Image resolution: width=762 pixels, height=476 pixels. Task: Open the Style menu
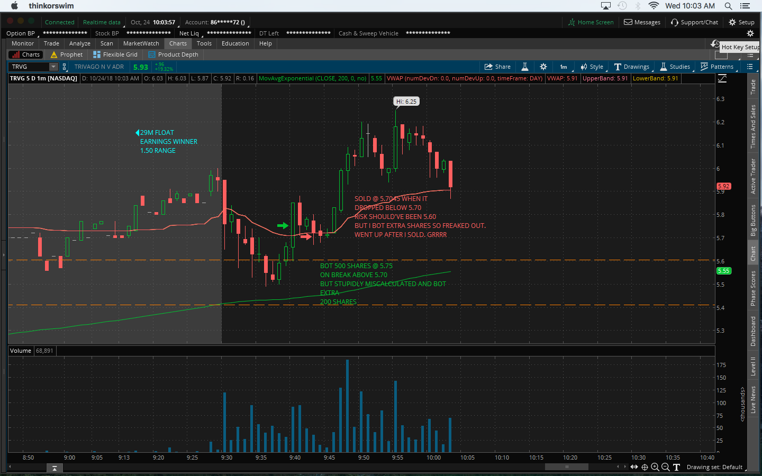(592, 67)
